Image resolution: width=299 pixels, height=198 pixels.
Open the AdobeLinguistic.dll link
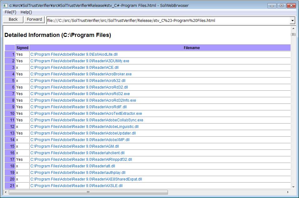84,127
